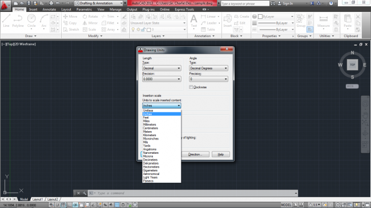
Task: Collapse the insertion scale Inches dropdown
Action: [x=162, y=105]
